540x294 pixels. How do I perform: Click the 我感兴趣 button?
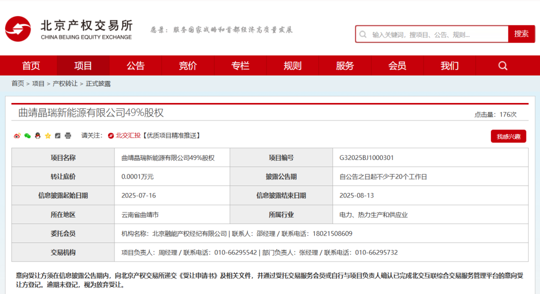(x=508, y=136)
